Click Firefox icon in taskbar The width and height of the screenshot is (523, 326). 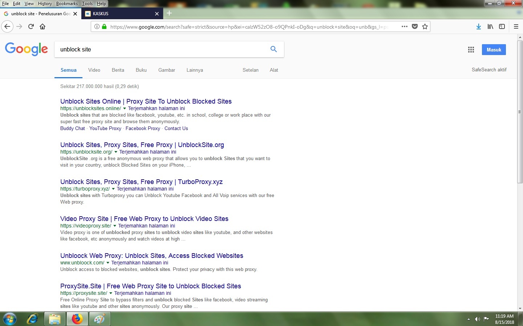point(77,319)
